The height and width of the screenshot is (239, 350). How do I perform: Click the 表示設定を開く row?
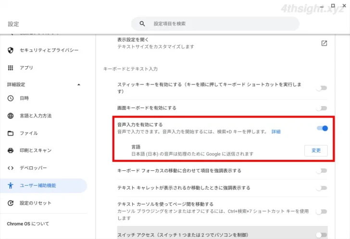coord(223,43)
